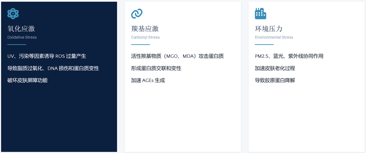The image size is (366, 153).
Task: Click the line 破坏皮肤屏障功能
Action: (27, 80)
